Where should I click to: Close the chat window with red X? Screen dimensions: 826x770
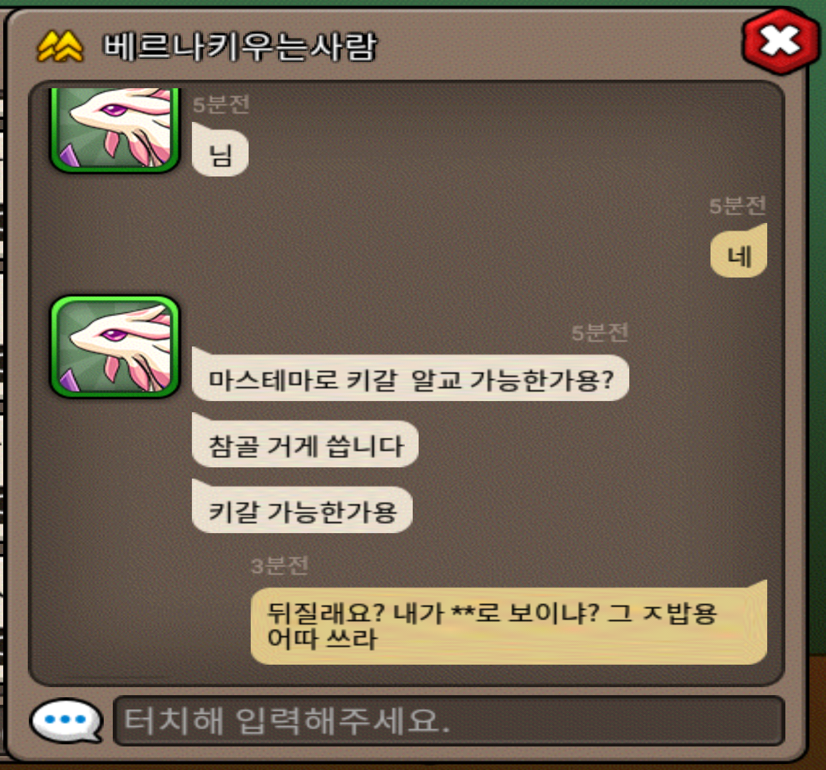coord(781,41)
